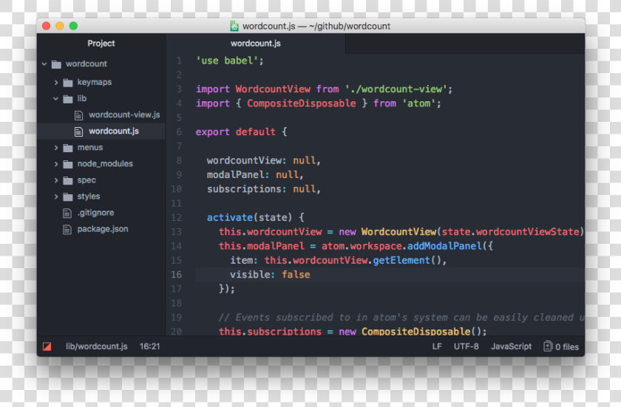Screen dimensions: 621x407
Task: Select wordcount-view.js in the tree
Action: (x=124, y=114)
